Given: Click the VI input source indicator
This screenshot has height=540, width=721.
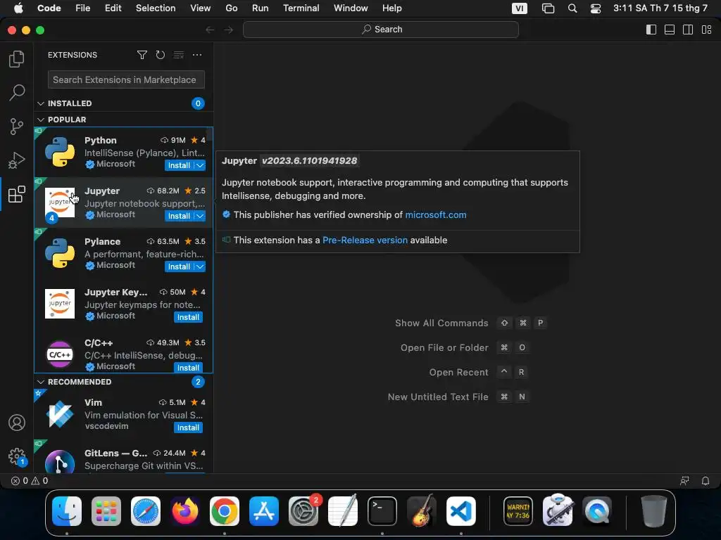Looking at the screenshot, I should coord(520,8).
